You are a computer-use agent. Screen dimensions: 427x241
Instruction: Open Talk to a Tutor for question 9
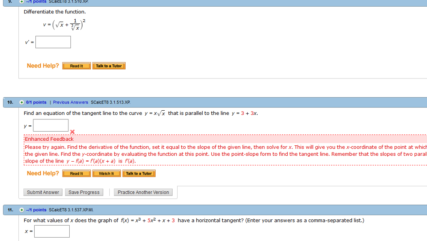coord(109,66)
